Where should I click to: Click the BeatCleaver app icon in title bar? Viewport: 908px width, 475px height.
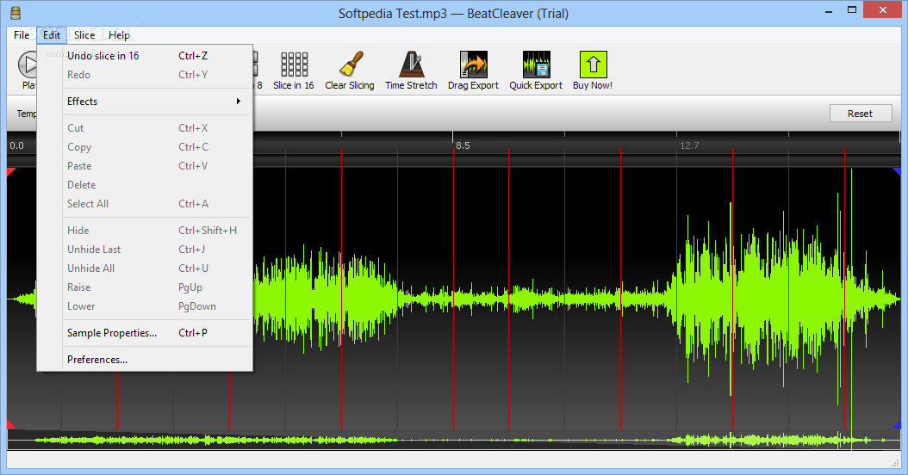pyautogui.click(x=16, y=13)
